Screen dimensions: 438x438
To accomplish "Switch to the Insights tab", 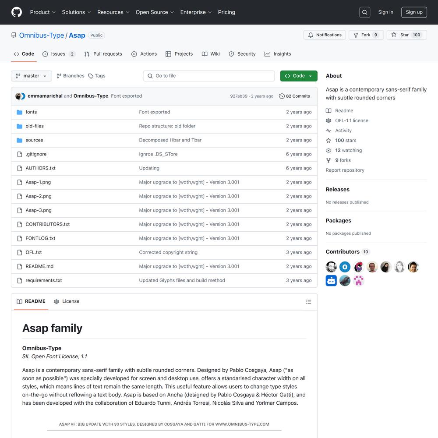I will pos(278,54).
